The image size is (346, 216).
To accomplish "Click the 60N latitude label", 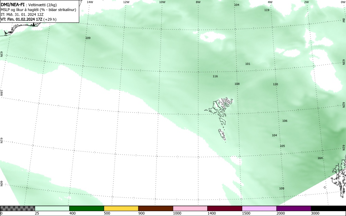I will [1, 184].
